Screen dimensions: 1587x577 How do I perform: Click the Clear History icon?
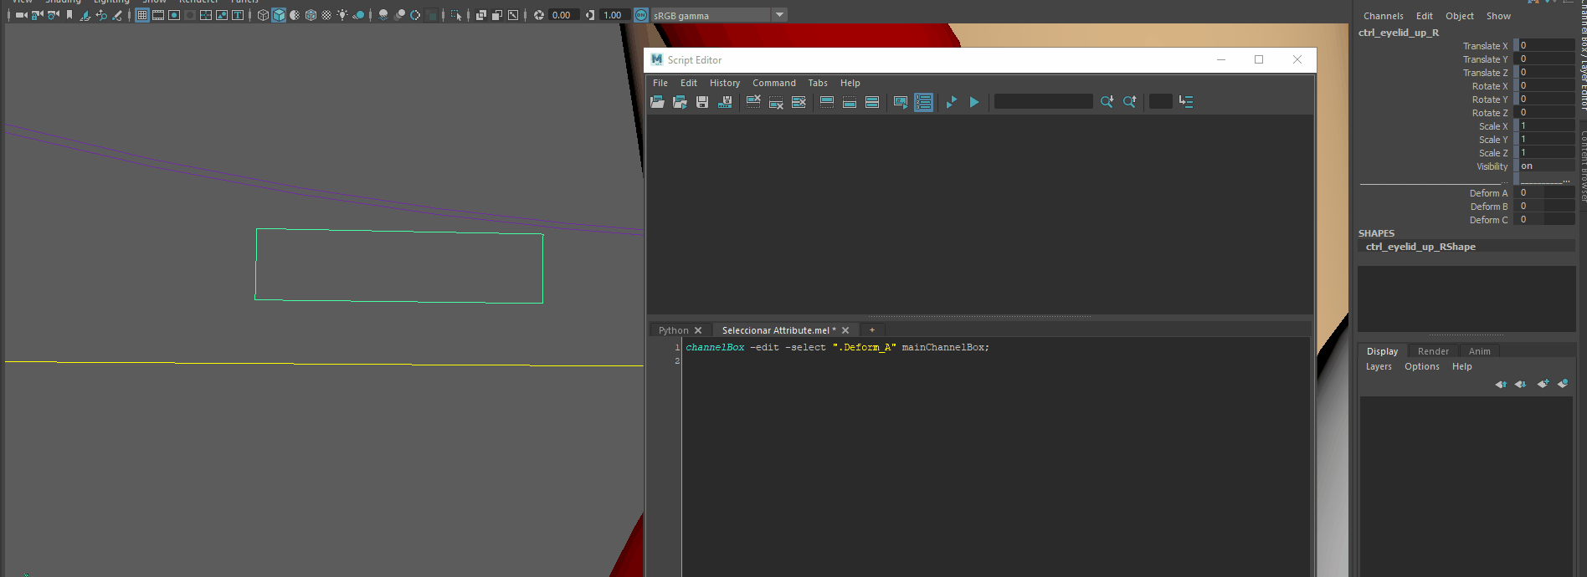(753, 102)
